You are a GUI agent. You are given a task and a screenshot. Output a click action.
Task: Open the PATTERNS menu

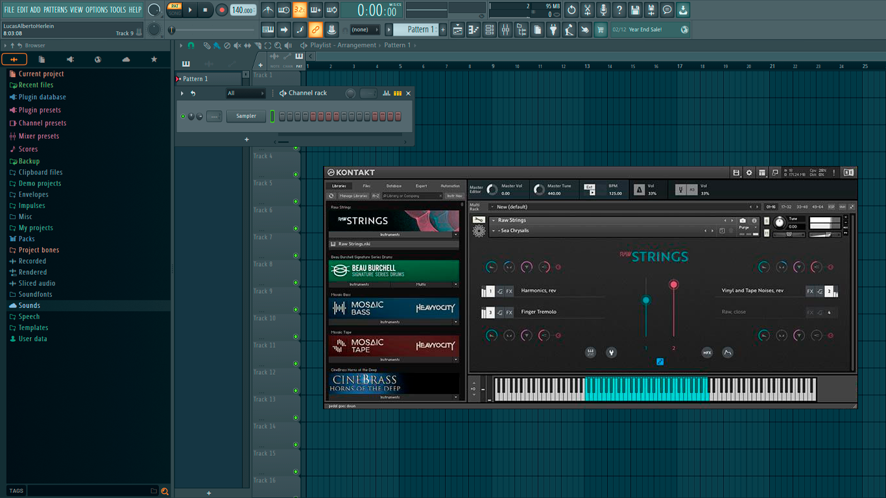pyautogui.click(x=55, y=10)
